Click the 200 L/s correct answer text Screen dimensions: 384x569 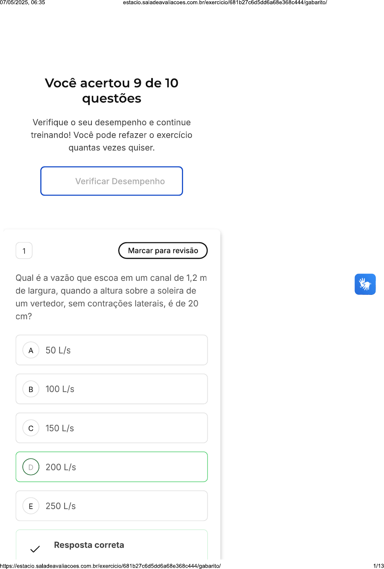(61, 467)
